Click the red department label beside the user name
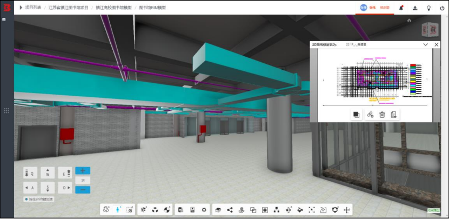Image resolution: width=449 pixels, height=219 pixels. (x=385, y=8)
